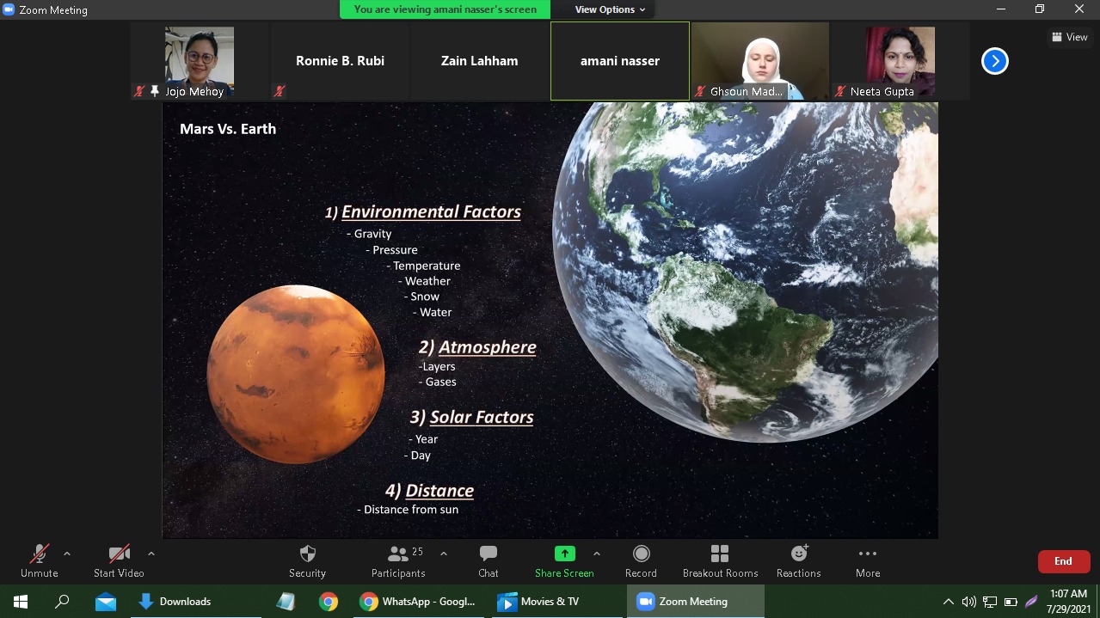Select Ronnie B. Rubi's participant tile
The height and width of the screenshot is (618, 1100).
point(340,61)
